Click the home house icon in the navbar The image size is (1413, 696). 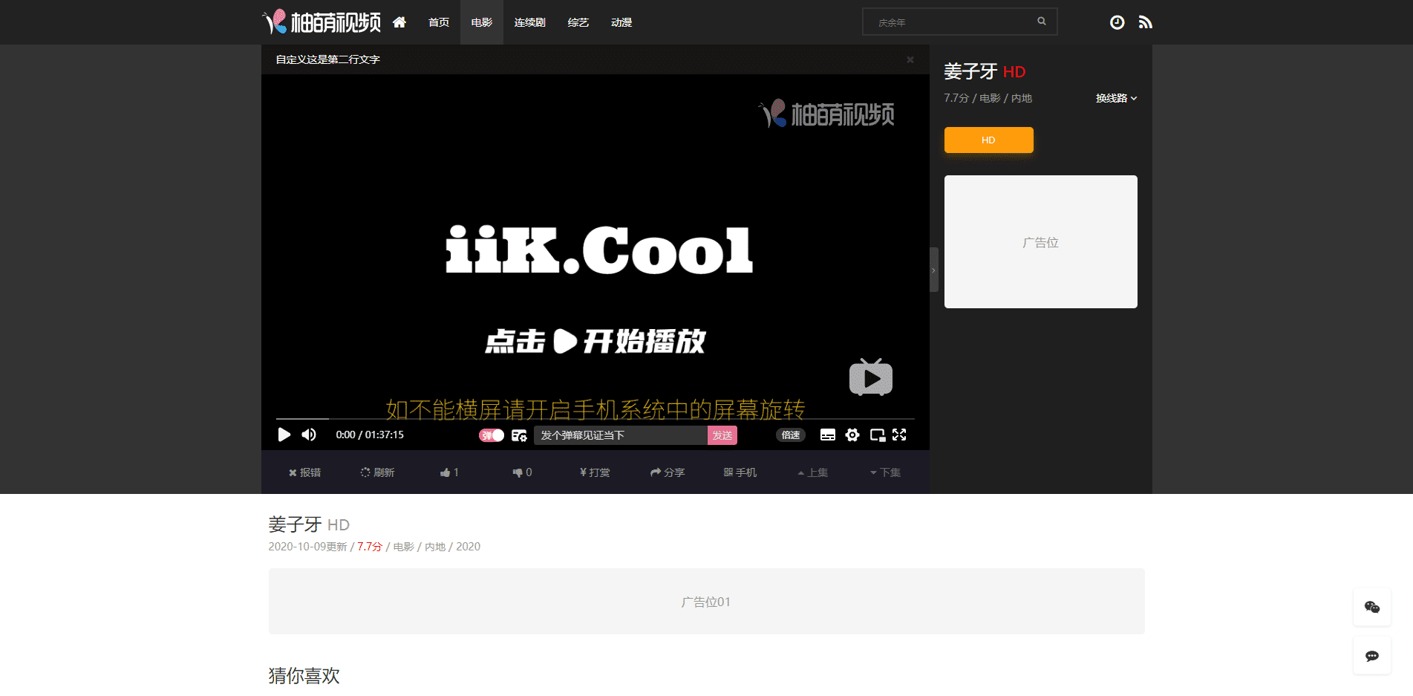pos(399,22)
